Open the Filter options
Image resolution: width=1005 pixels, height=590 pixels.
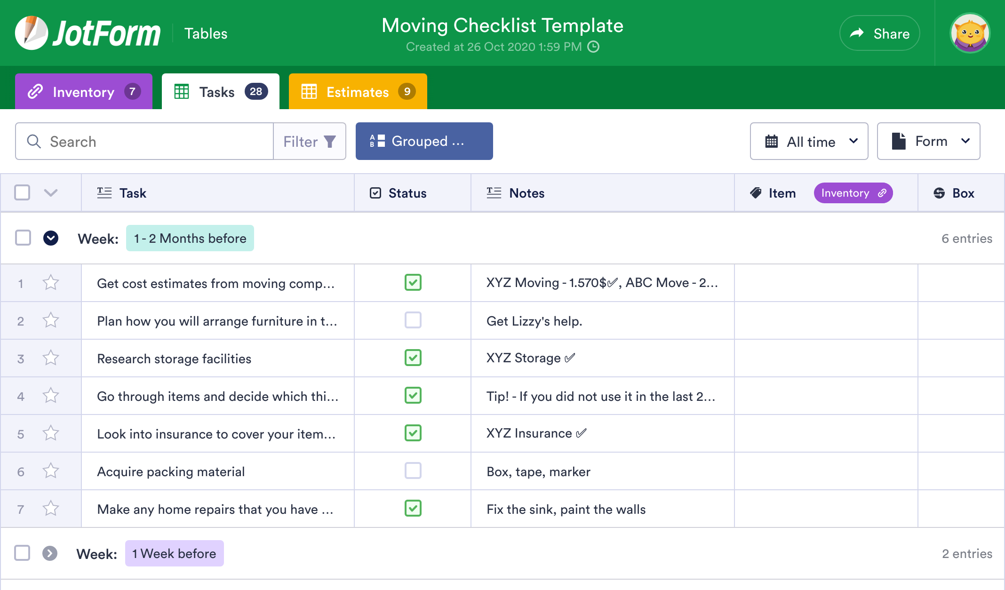click(310, 141)
